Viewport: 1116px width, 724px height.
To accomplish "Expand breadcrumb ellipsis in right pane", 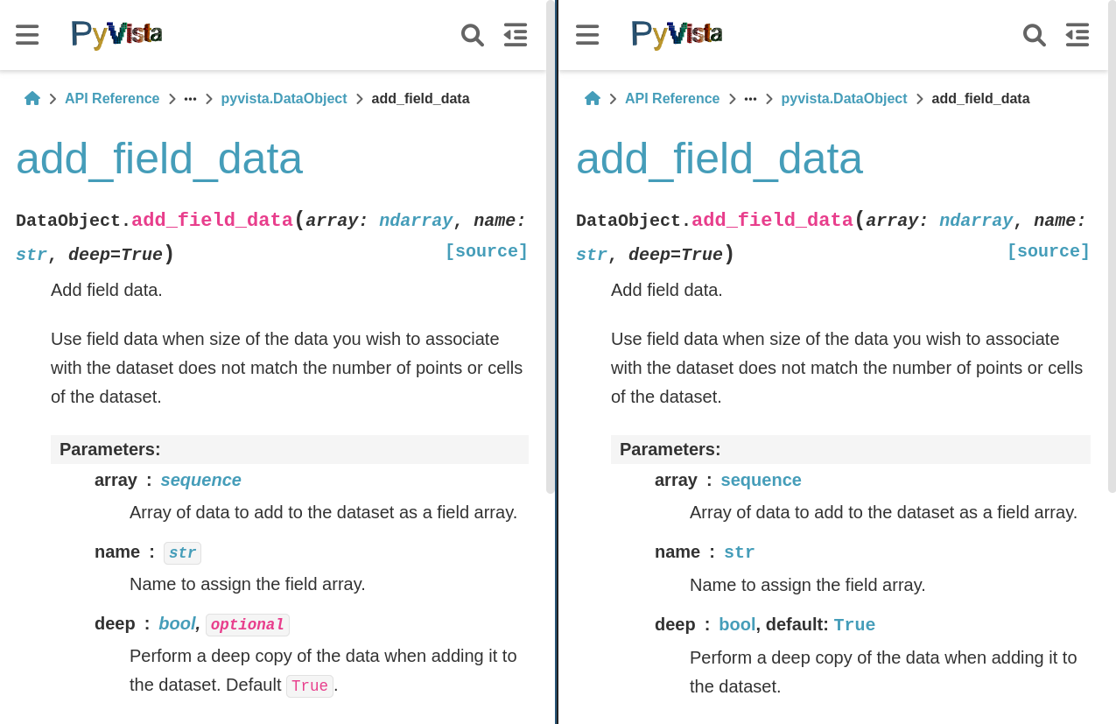I will tap(751, 99).
